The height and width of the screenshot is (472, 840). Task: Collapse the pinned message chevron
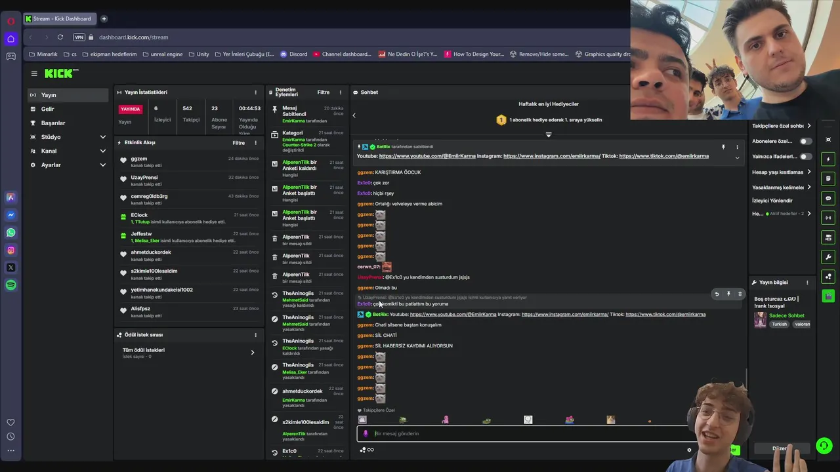point(737,157)
